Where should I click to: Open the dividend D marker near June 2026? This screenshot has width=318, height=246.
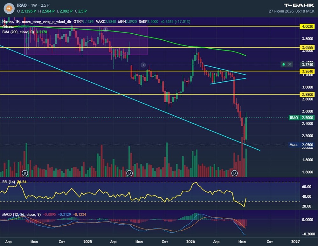234,173
